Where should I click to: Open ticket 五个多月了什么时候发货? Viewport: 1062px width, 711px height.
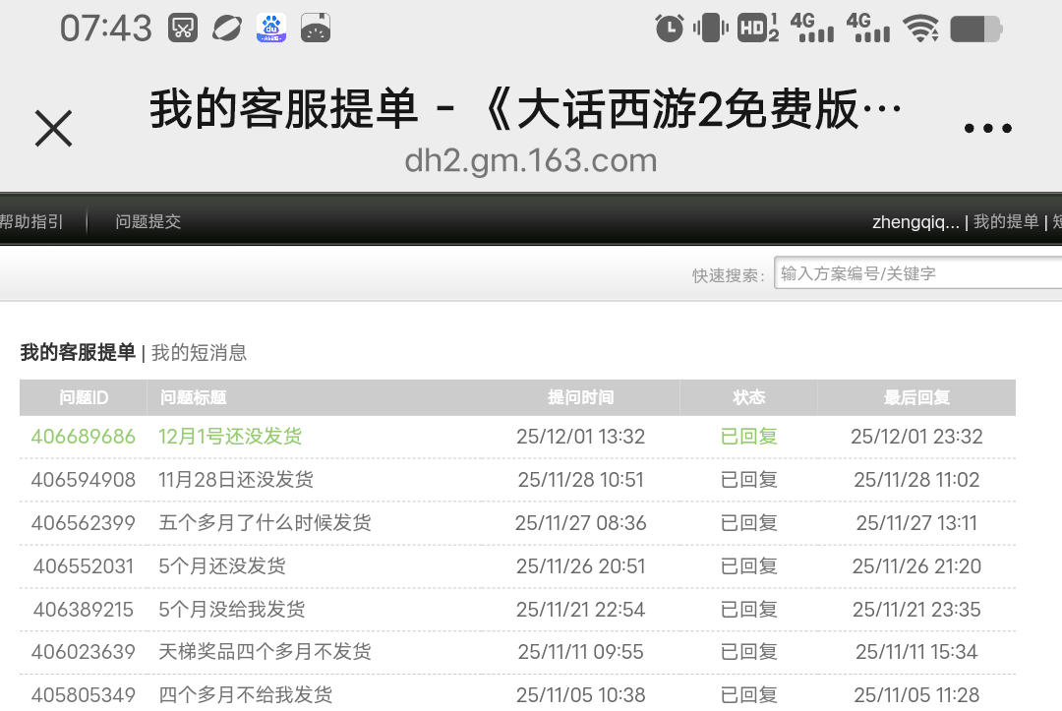pyautogui.click(x=265, y=523)
